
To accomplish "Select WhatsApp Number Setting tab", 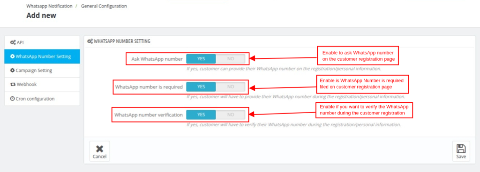I will (42, 57).
